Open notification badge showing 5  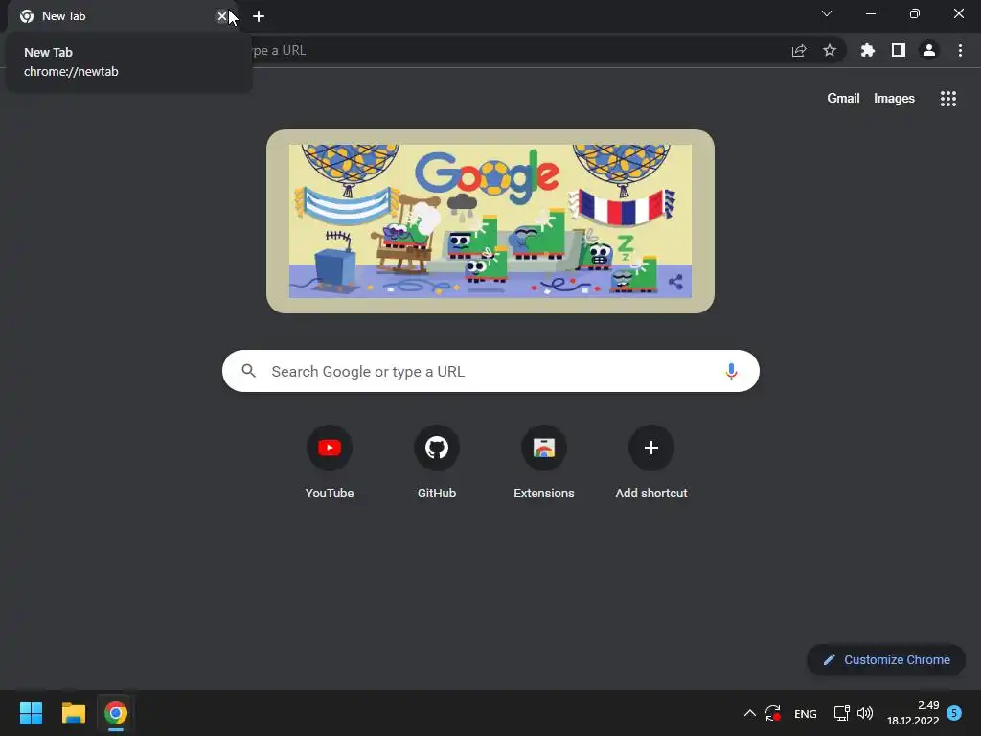tap(954, 713)
